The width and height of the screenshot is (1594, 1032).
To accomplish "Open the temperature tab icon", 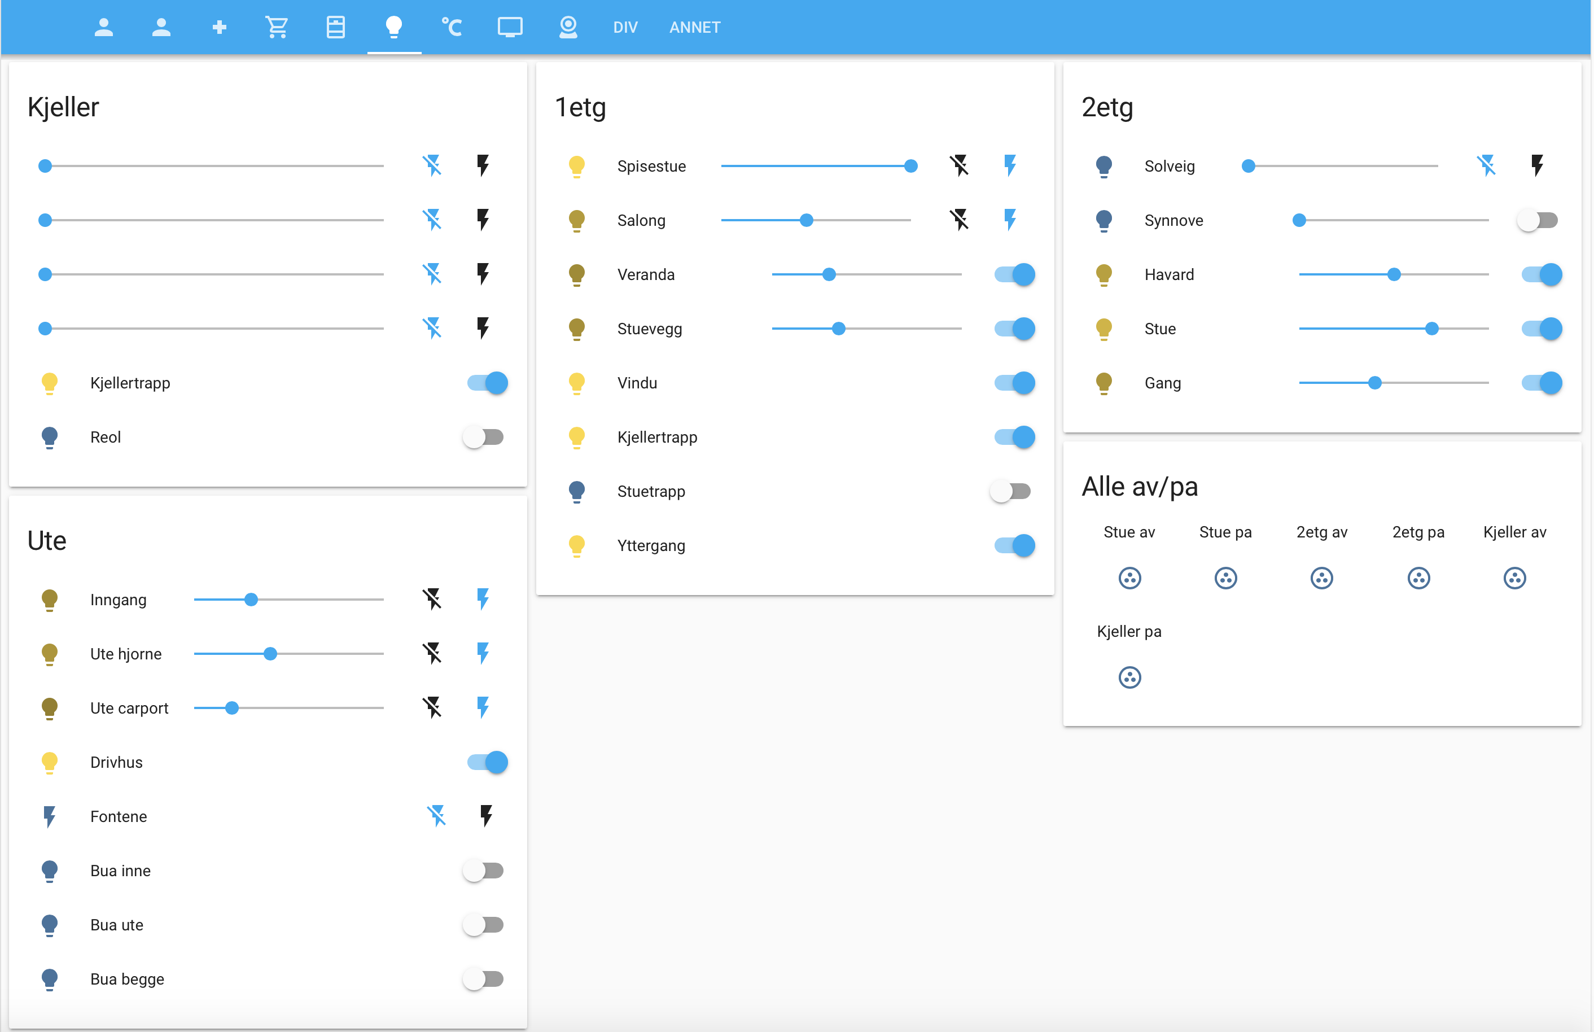I will pyautogui.click(x=452, y=28).
